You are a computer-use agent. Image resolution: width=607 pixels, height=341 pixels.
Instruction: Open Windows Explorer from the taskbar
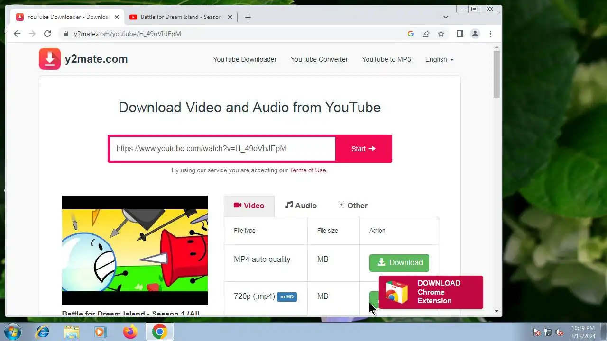tap(72, 332)
